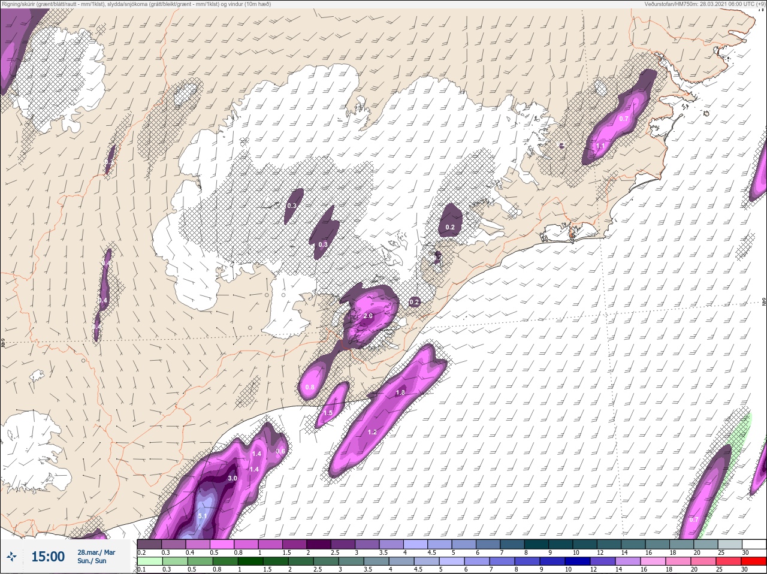Click the map title "Rigning/skúrir" at top-left

(x=18, y=4)
